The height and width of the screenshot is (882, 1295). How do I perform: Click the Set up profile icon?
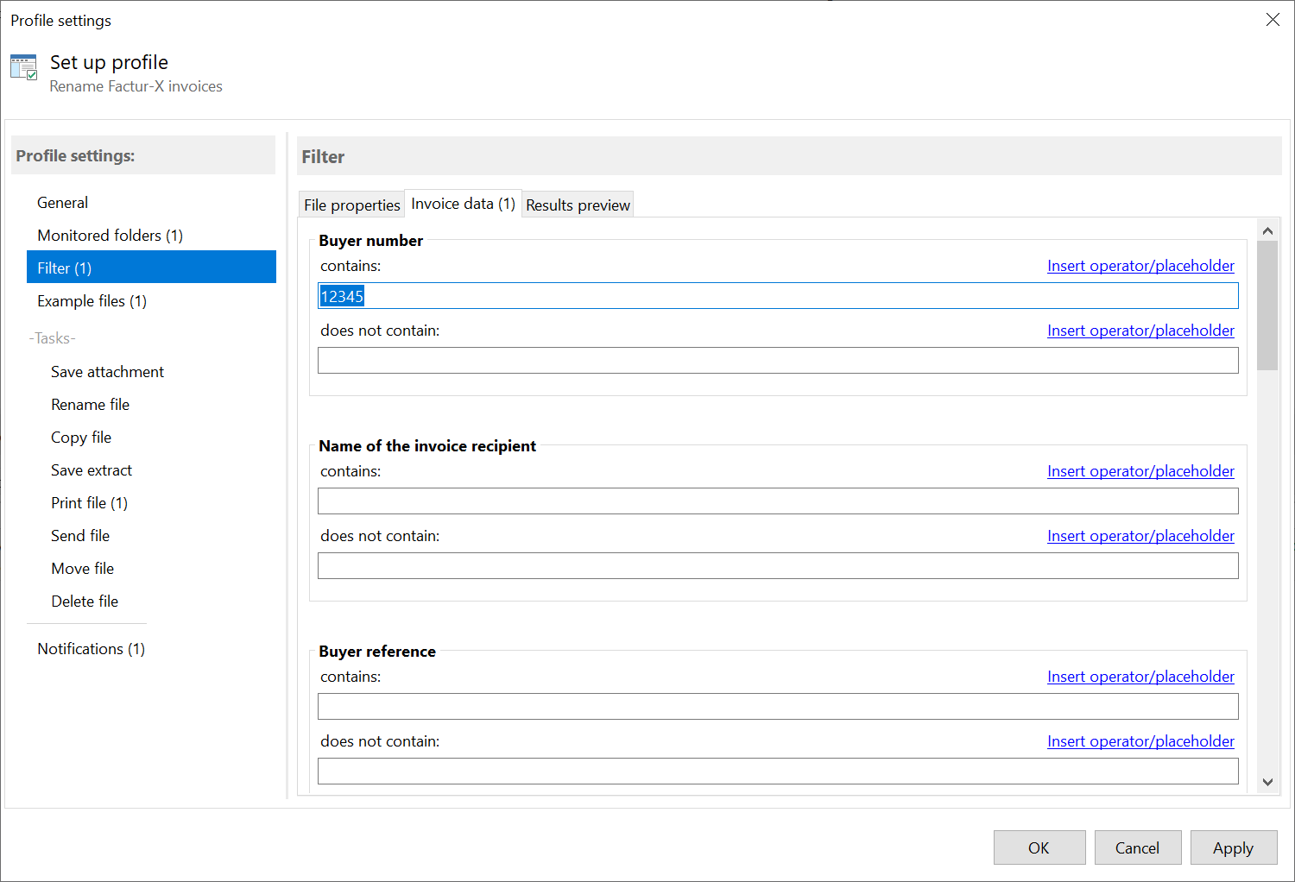pyautogui.click(x=23, y=67)
